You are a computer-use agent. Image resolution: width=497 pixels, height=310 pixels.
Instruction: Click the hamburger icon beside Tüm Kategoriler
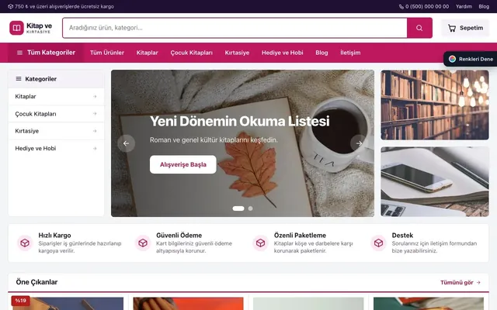coord(19,53)
